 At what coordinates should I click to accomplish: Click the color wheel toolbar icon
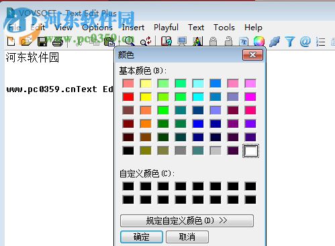click(259, 42)
